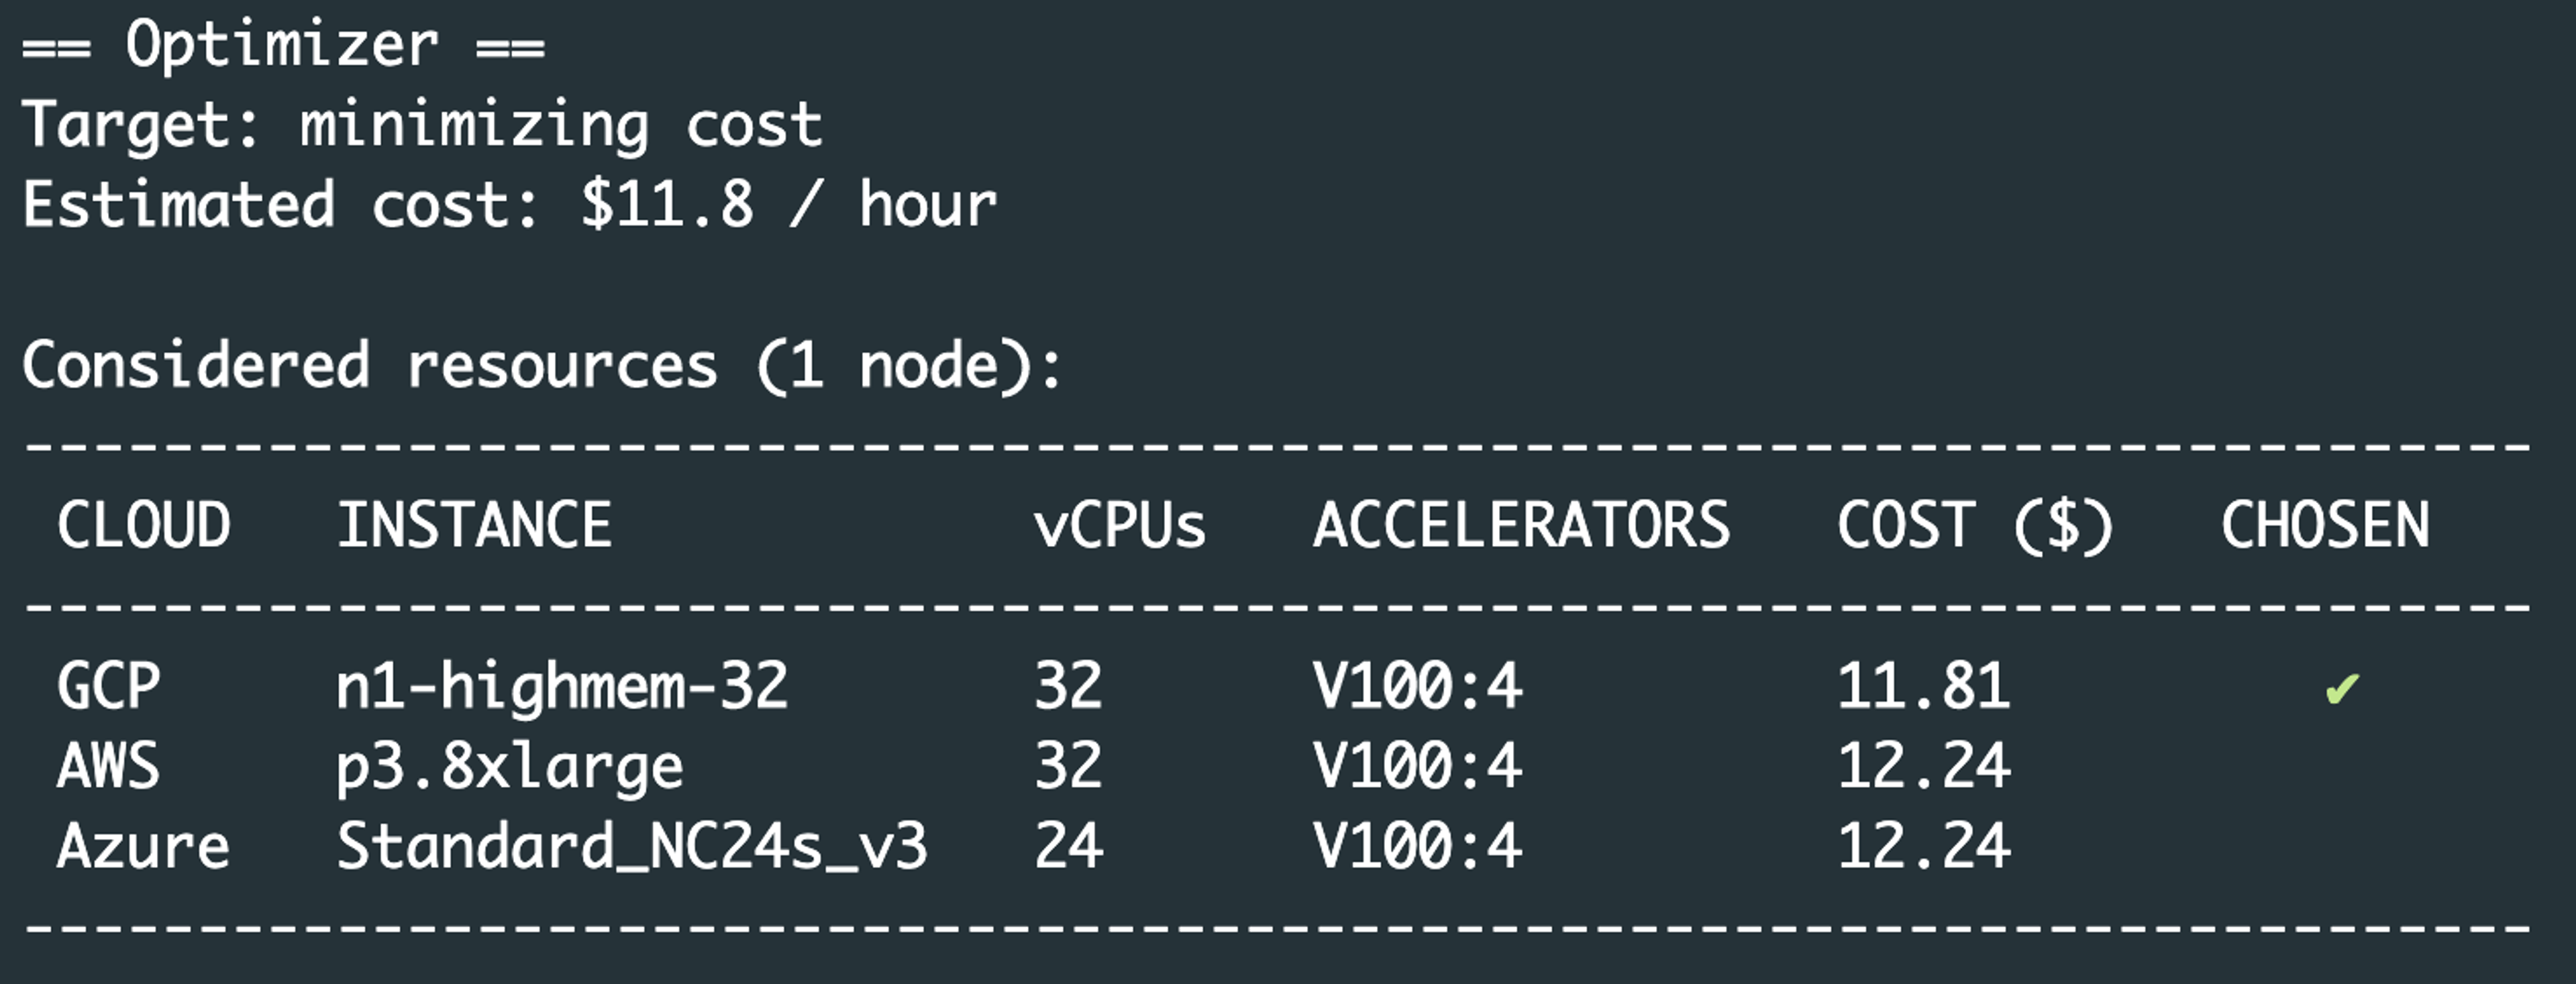Select the AWS row cloud name

point(109,767)
